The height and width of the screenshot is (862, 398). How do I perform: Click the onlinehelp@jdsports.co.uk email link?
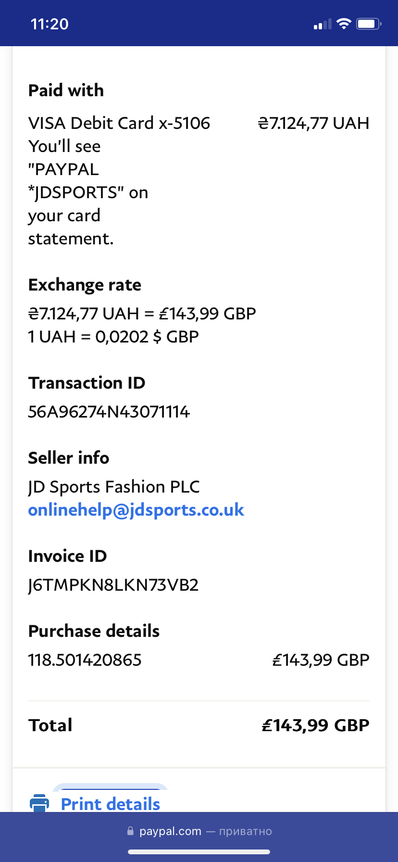[x=136, y=510]
